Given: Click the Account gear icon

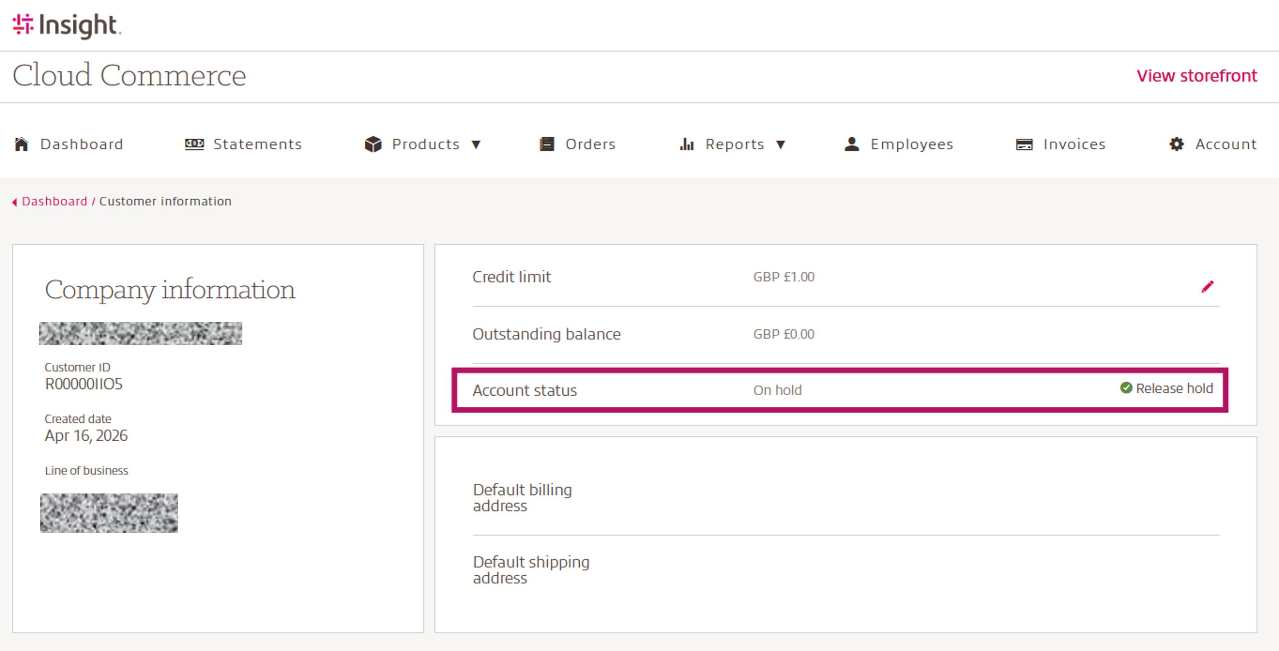Looking at the screenshot, I should point(1176,144).
